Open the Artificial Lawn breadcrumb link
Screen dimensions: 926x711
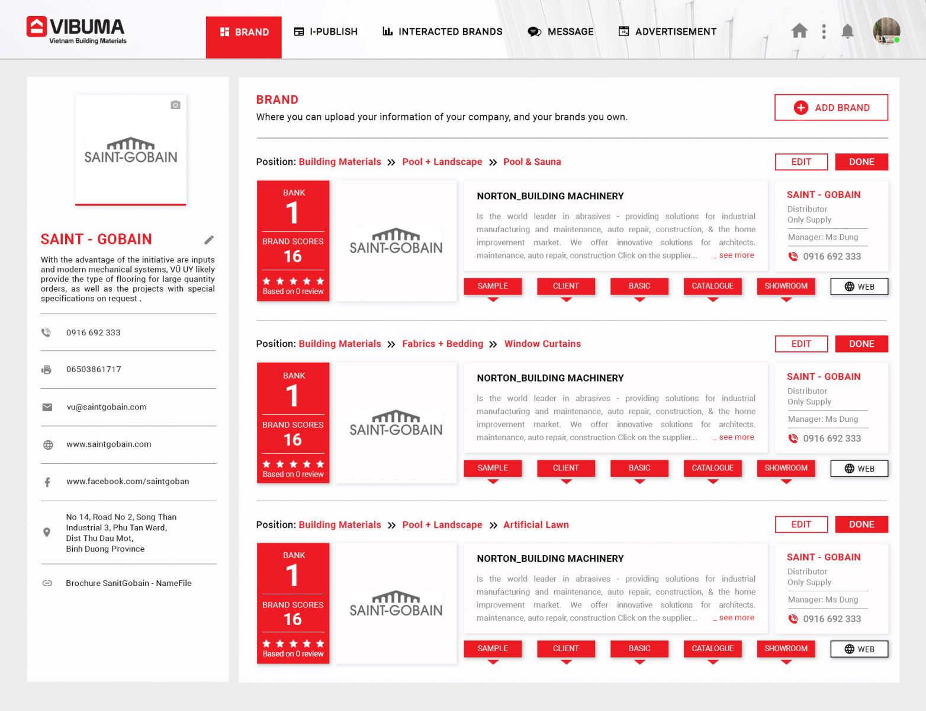coord(536,525)
